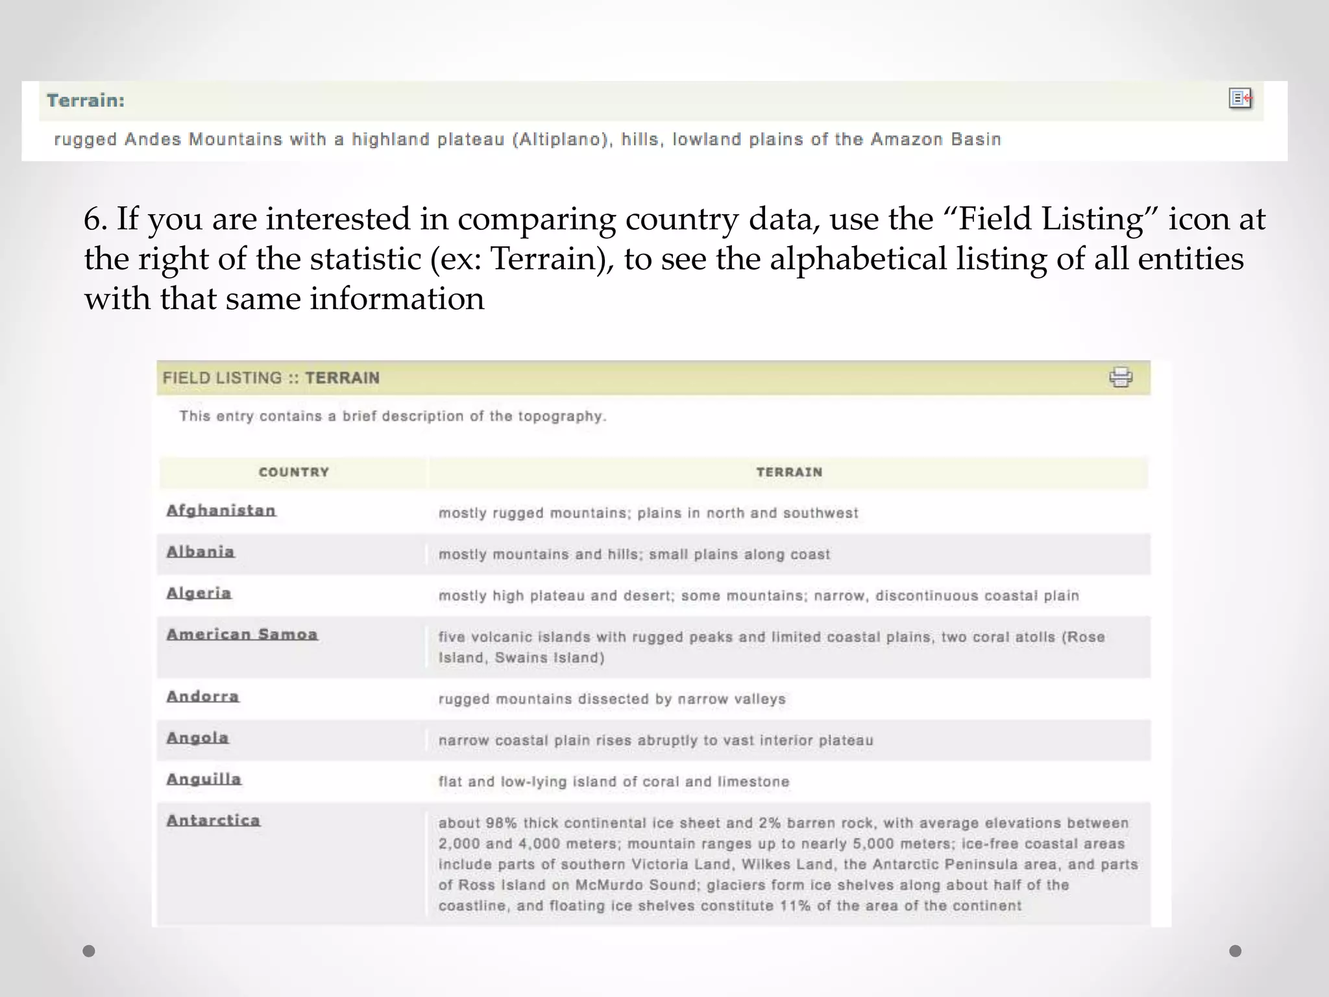The height and width of the screenshot is (997, 1329).
Task: Open the Afghanistan country link
Action: [x=221, y=511]
